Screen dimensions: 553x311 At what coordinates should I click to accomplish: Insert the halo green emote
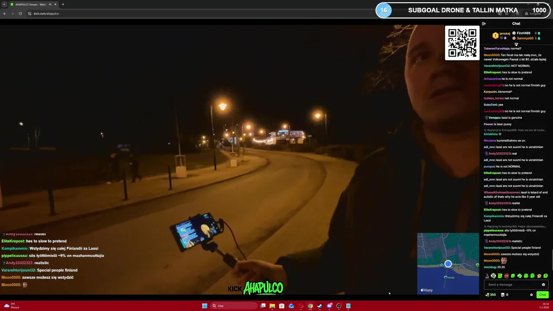click(x=500, y=276)
